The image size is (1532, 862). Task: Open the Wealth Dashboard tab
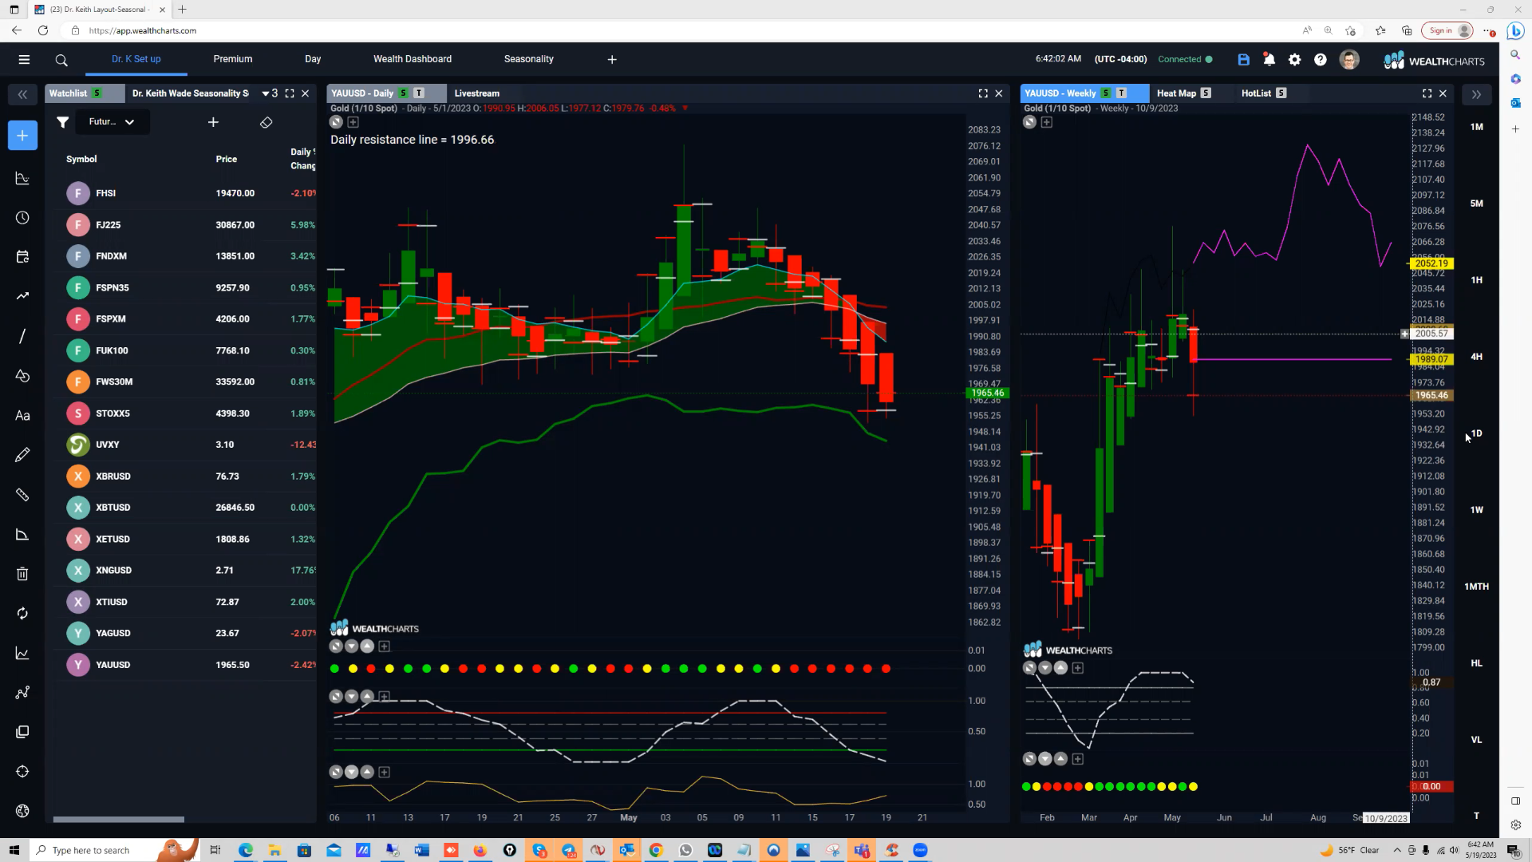(x=413, y=59)
